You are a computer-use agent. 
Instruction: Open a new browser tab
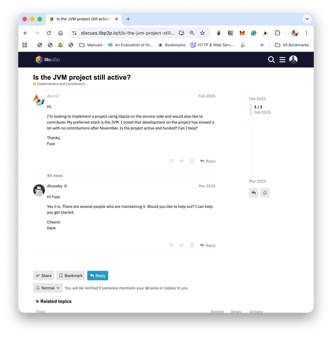[128, 19]
